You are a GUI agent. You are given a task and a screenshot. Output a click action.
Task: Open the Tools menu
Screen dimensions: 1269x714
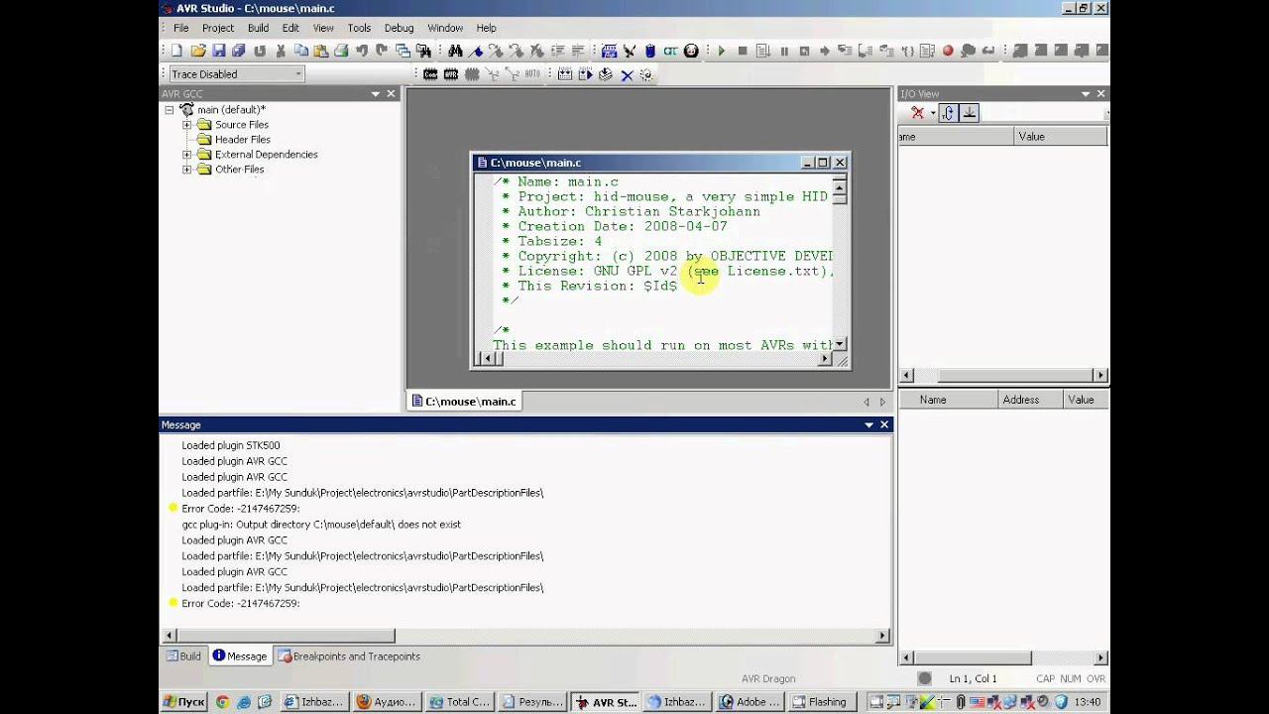(359, 28)
